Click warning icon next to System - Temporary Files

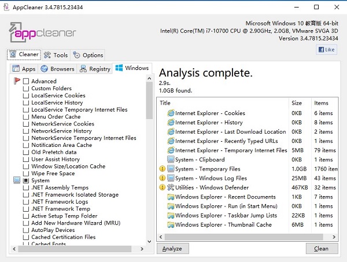(x=163, y=169)
